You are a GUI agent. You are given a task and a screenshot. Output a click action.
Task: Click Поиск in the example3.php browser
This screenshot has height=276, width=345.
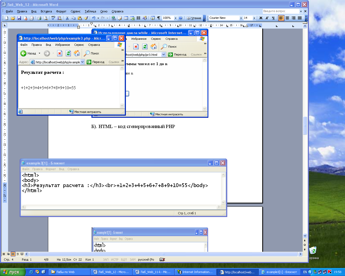click(x=91, y=53)
